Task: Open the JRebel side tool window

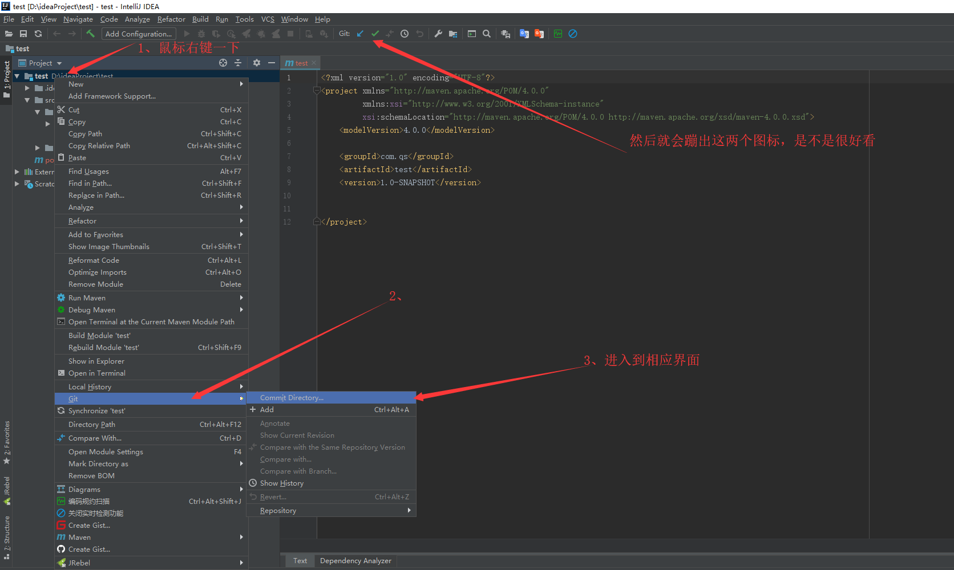Action: point(7,491)
